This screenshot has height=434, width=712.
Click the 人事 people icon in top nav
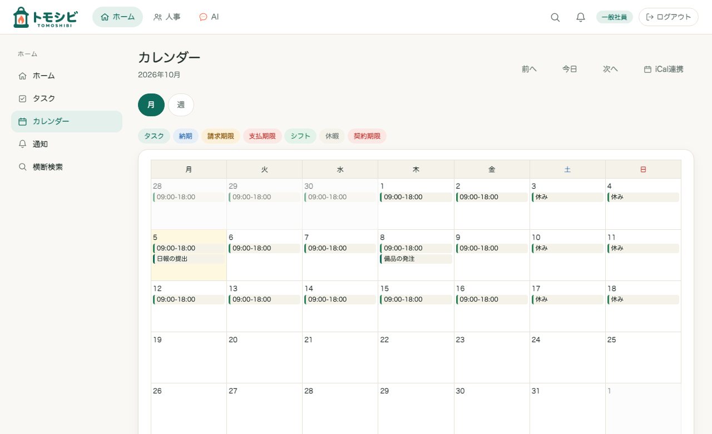tap(158, 17)
